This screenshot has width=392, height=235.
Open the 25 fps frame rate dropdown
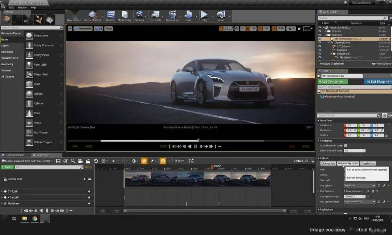pyautogui.click(x=179, y=161)
